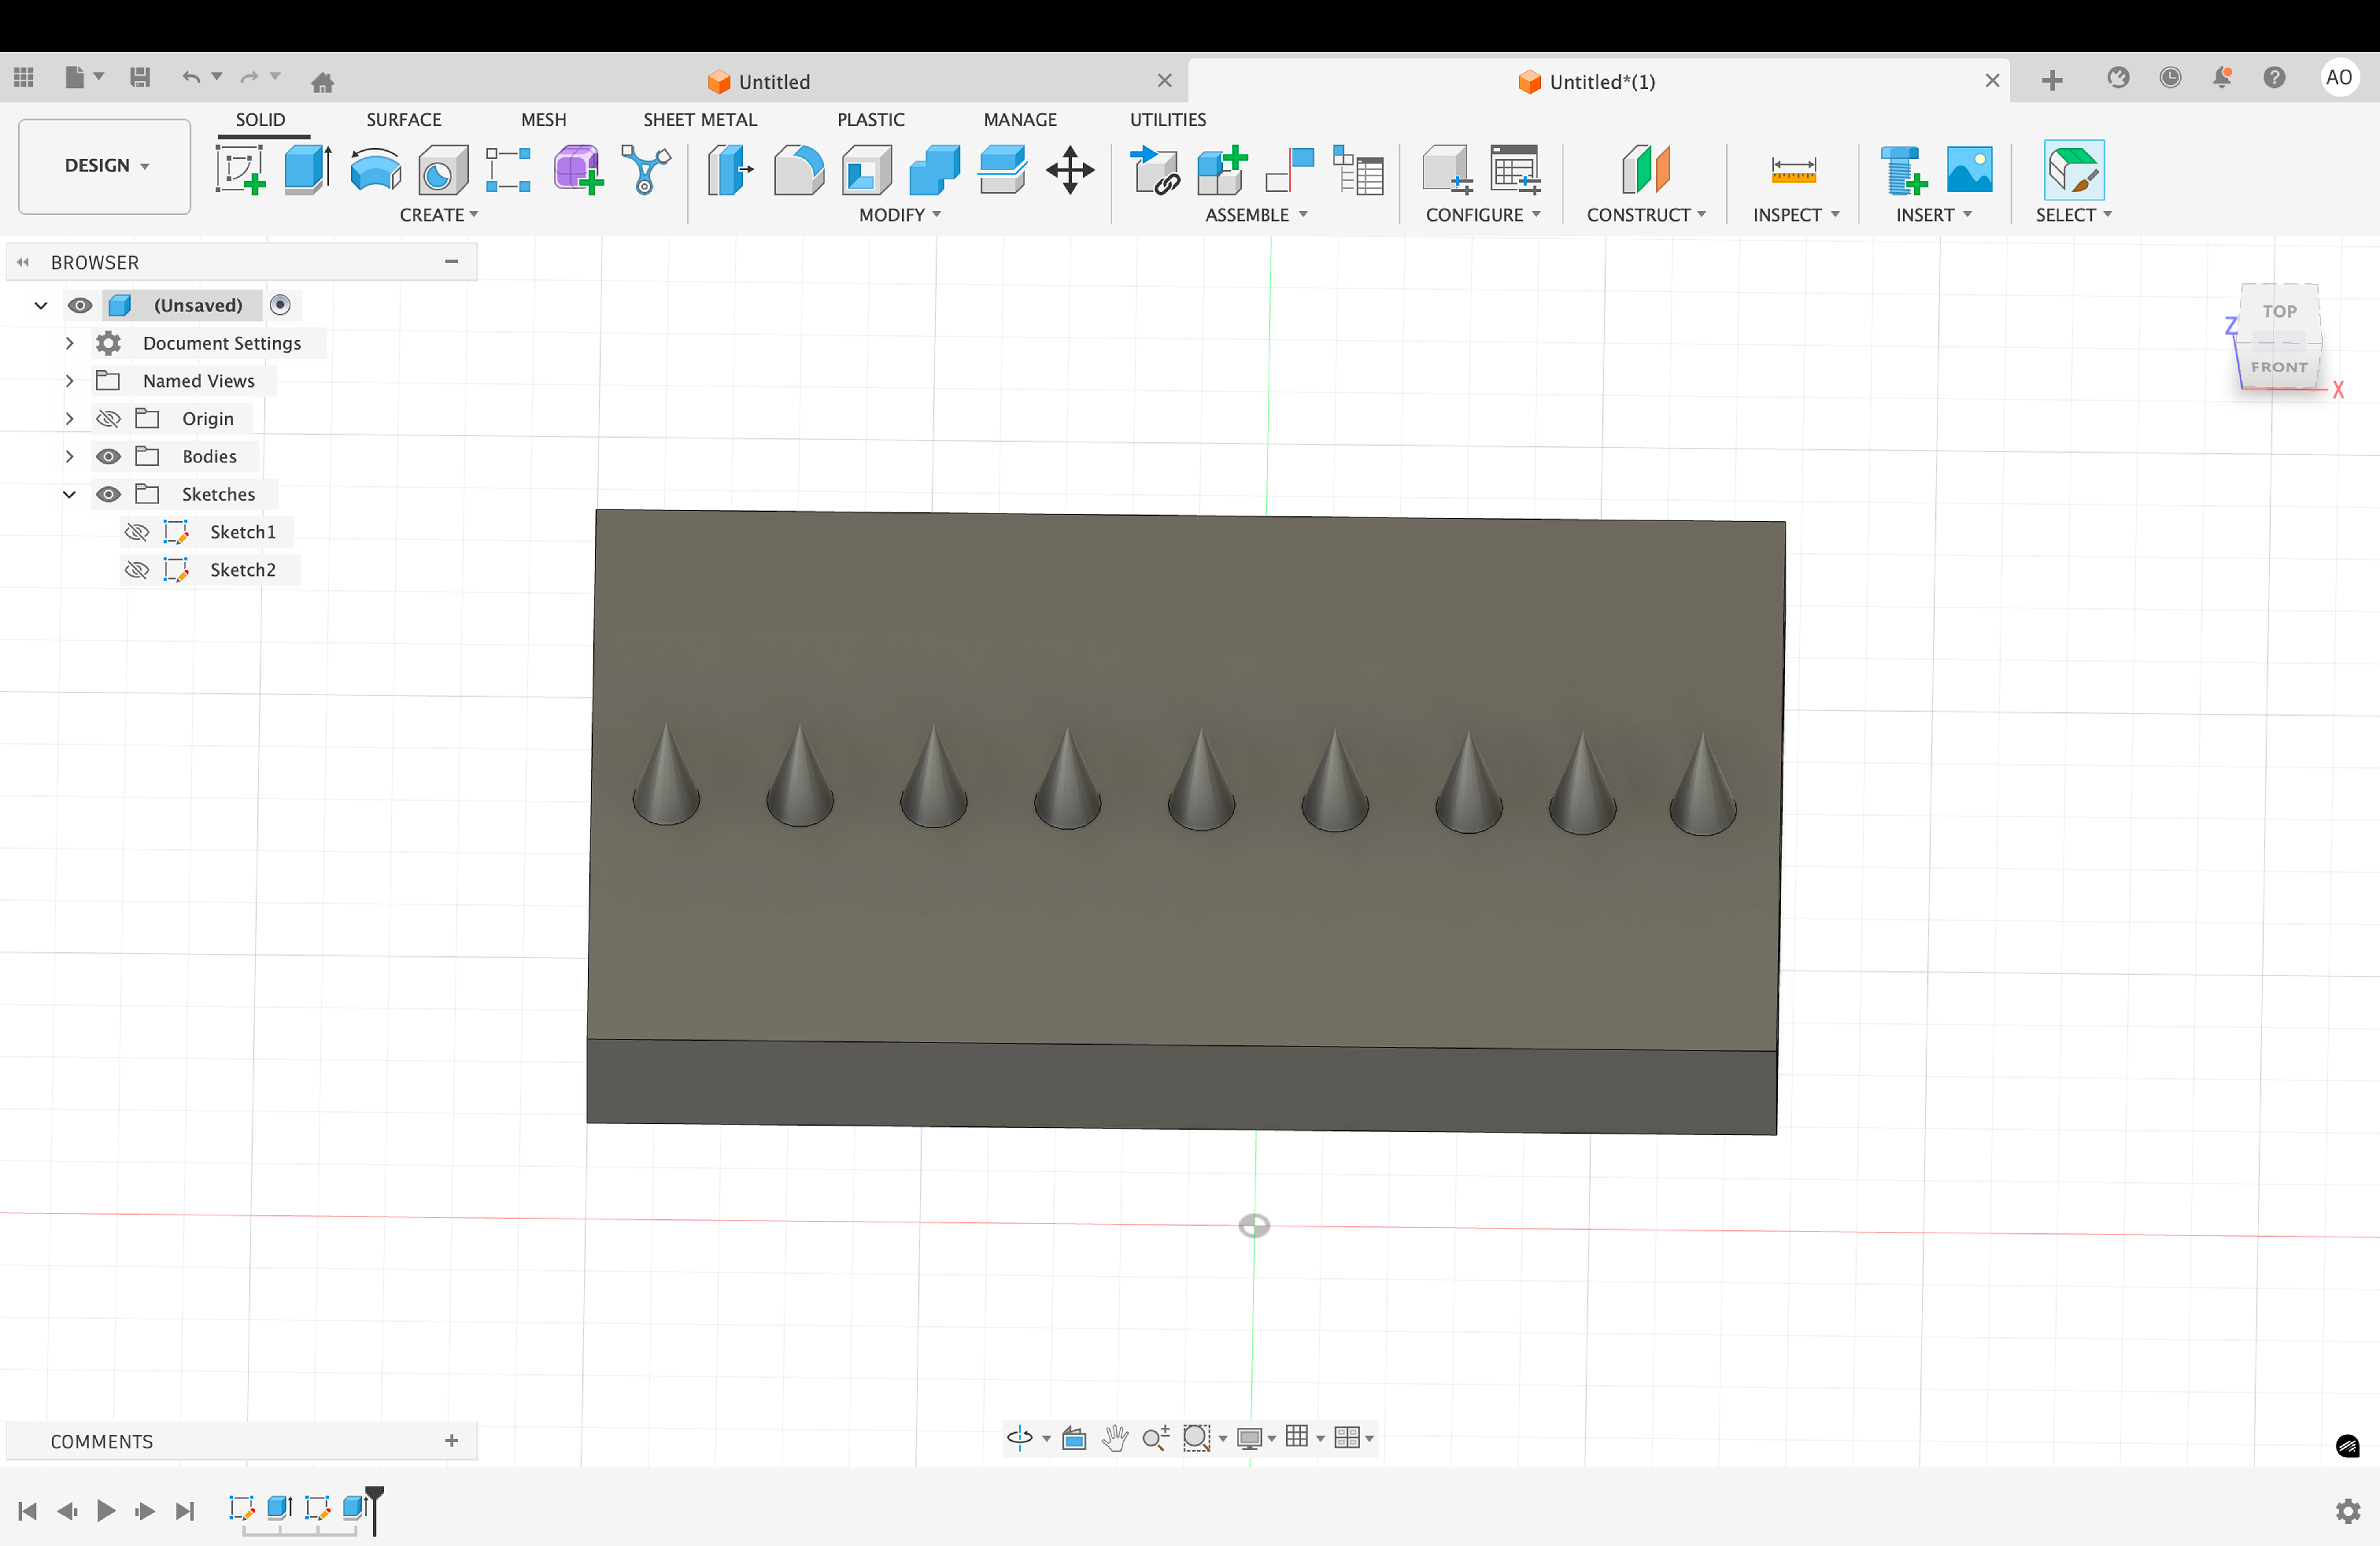Switch to the SURFACE tab

click(403, 119)
